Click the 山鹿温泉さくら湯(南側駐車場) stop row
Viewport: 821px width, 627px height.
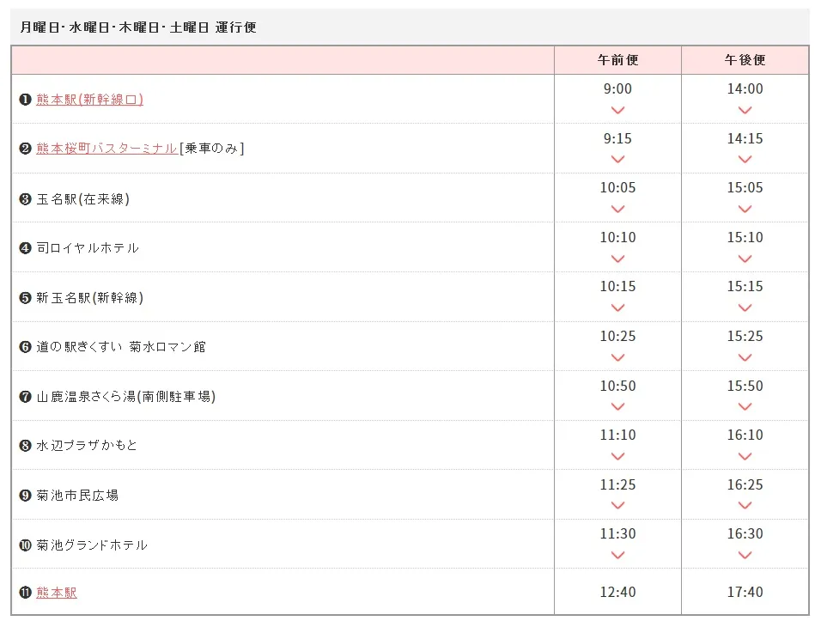(125, 396)
